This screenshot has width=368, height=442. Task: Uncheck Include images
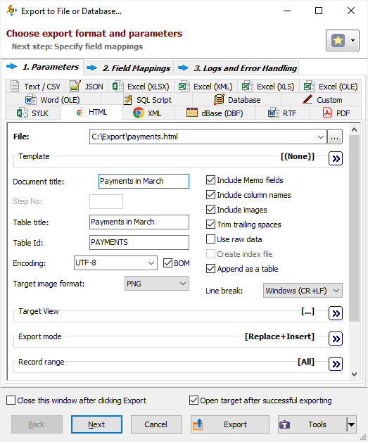point(210,210)
